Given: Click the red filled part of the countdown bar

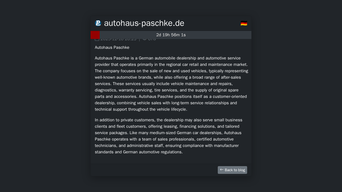Looking at the screenshot, I should [x=95, y=35].
